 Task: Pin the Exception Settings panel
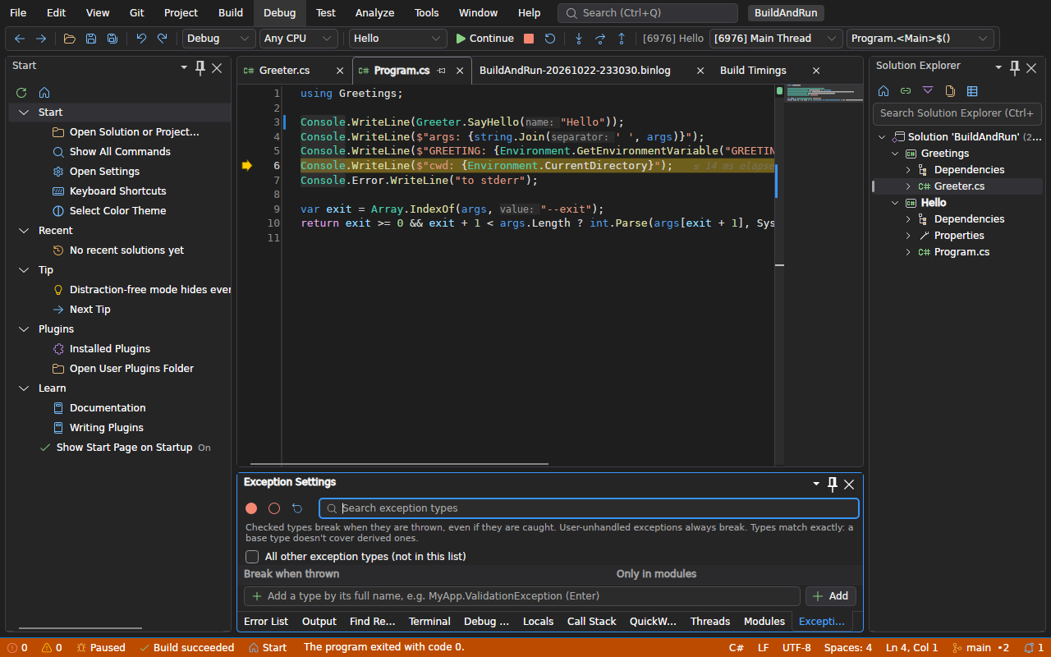point(833,484)
